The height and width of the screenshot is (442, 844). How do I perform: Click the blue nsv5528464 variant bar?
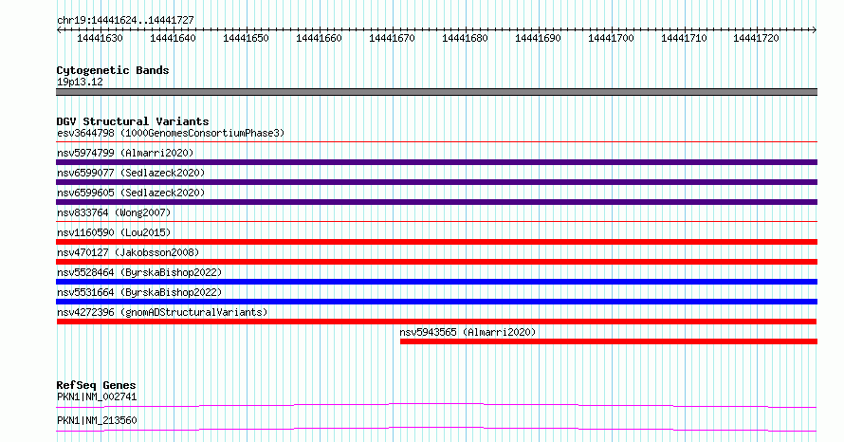coord(436,282)
